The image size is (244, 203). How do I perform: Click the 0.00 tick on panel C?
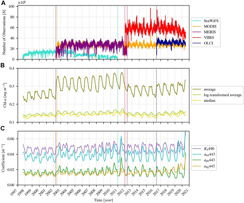coord(11,185)
